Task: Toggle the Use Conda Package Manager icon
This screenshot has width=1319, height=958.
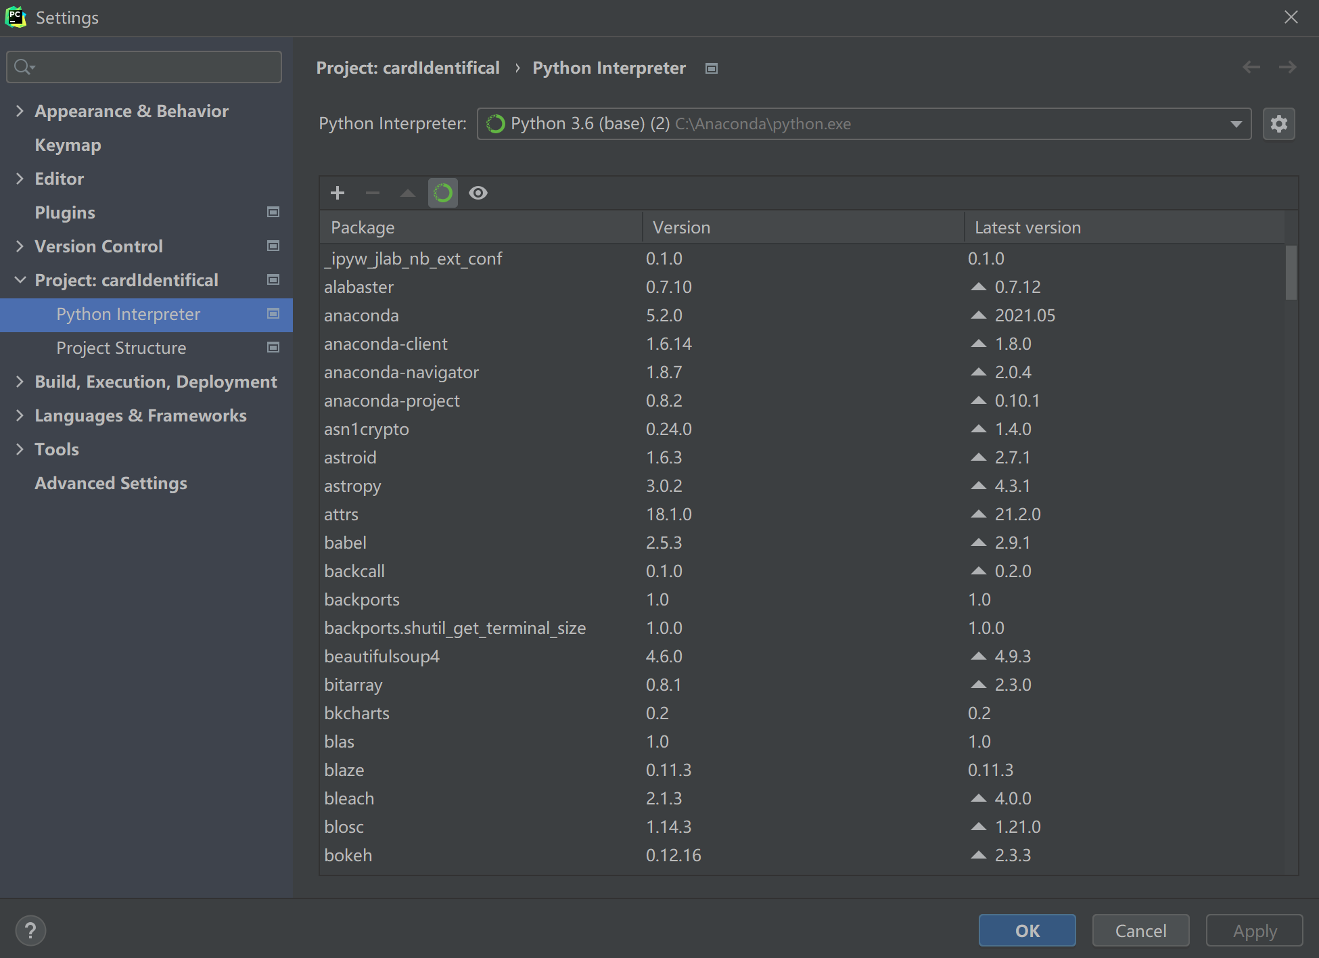Action: (443, 193)
